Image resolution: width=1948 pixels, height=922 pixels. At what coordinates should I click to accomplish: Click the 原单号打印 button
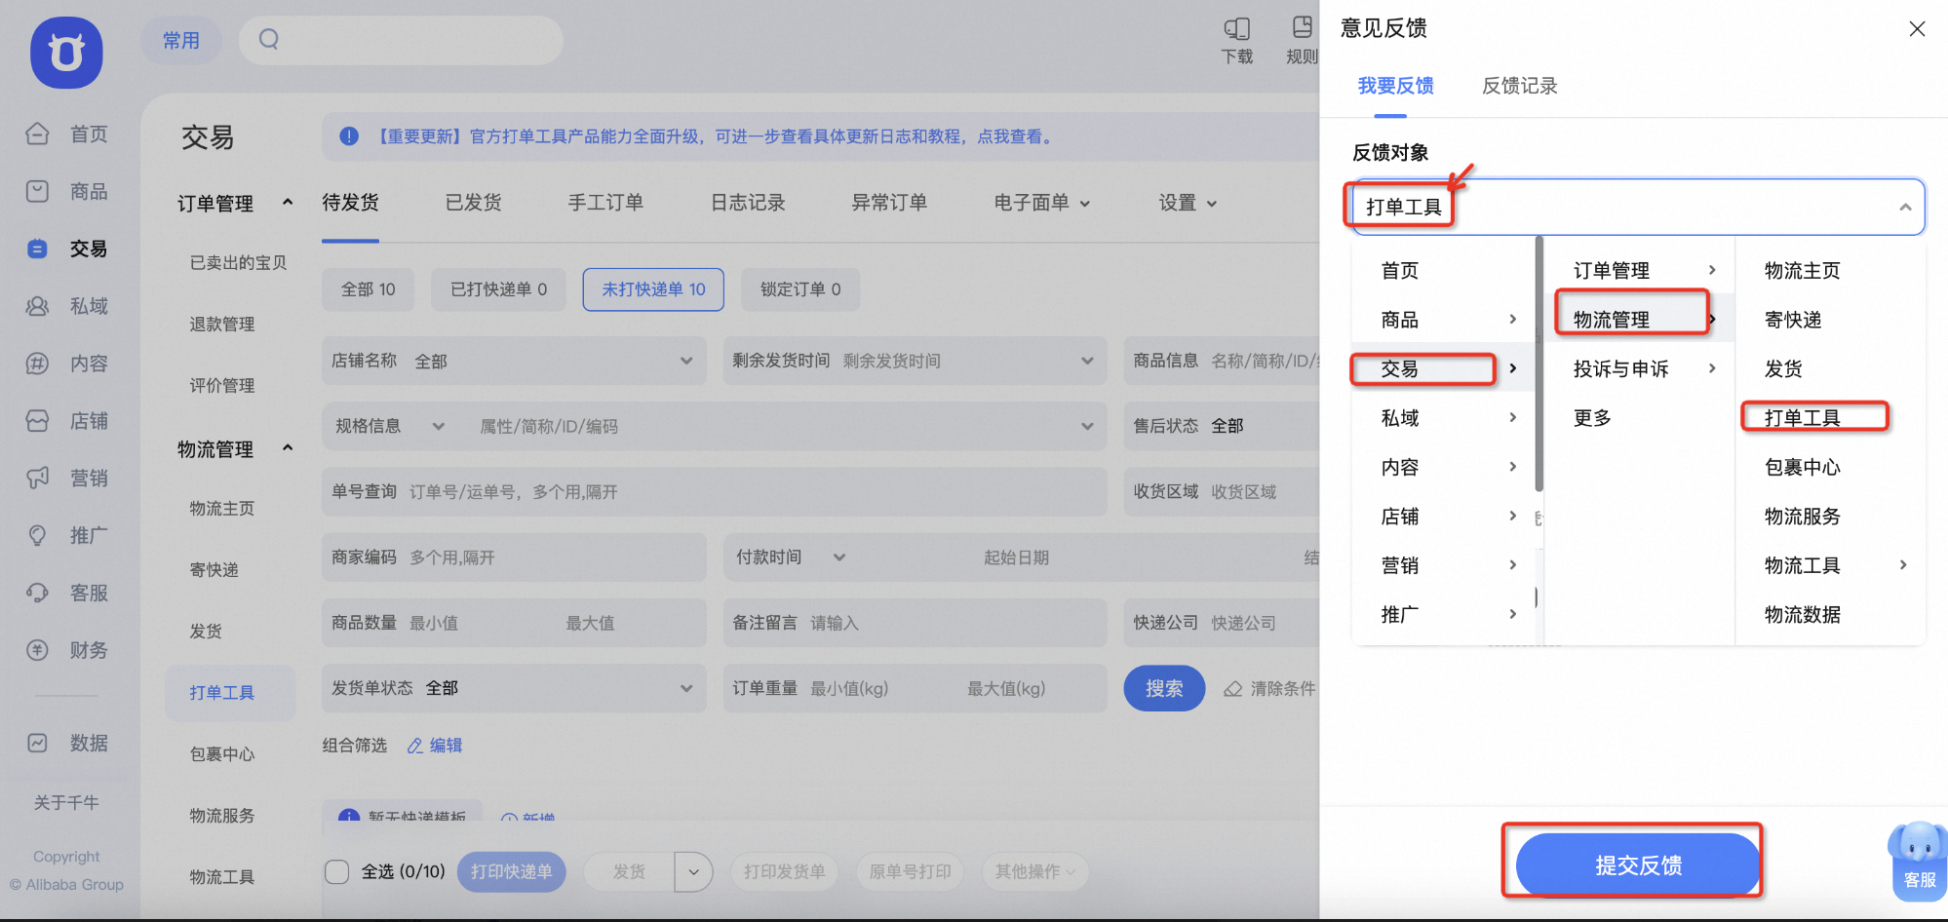pos(910,871)
